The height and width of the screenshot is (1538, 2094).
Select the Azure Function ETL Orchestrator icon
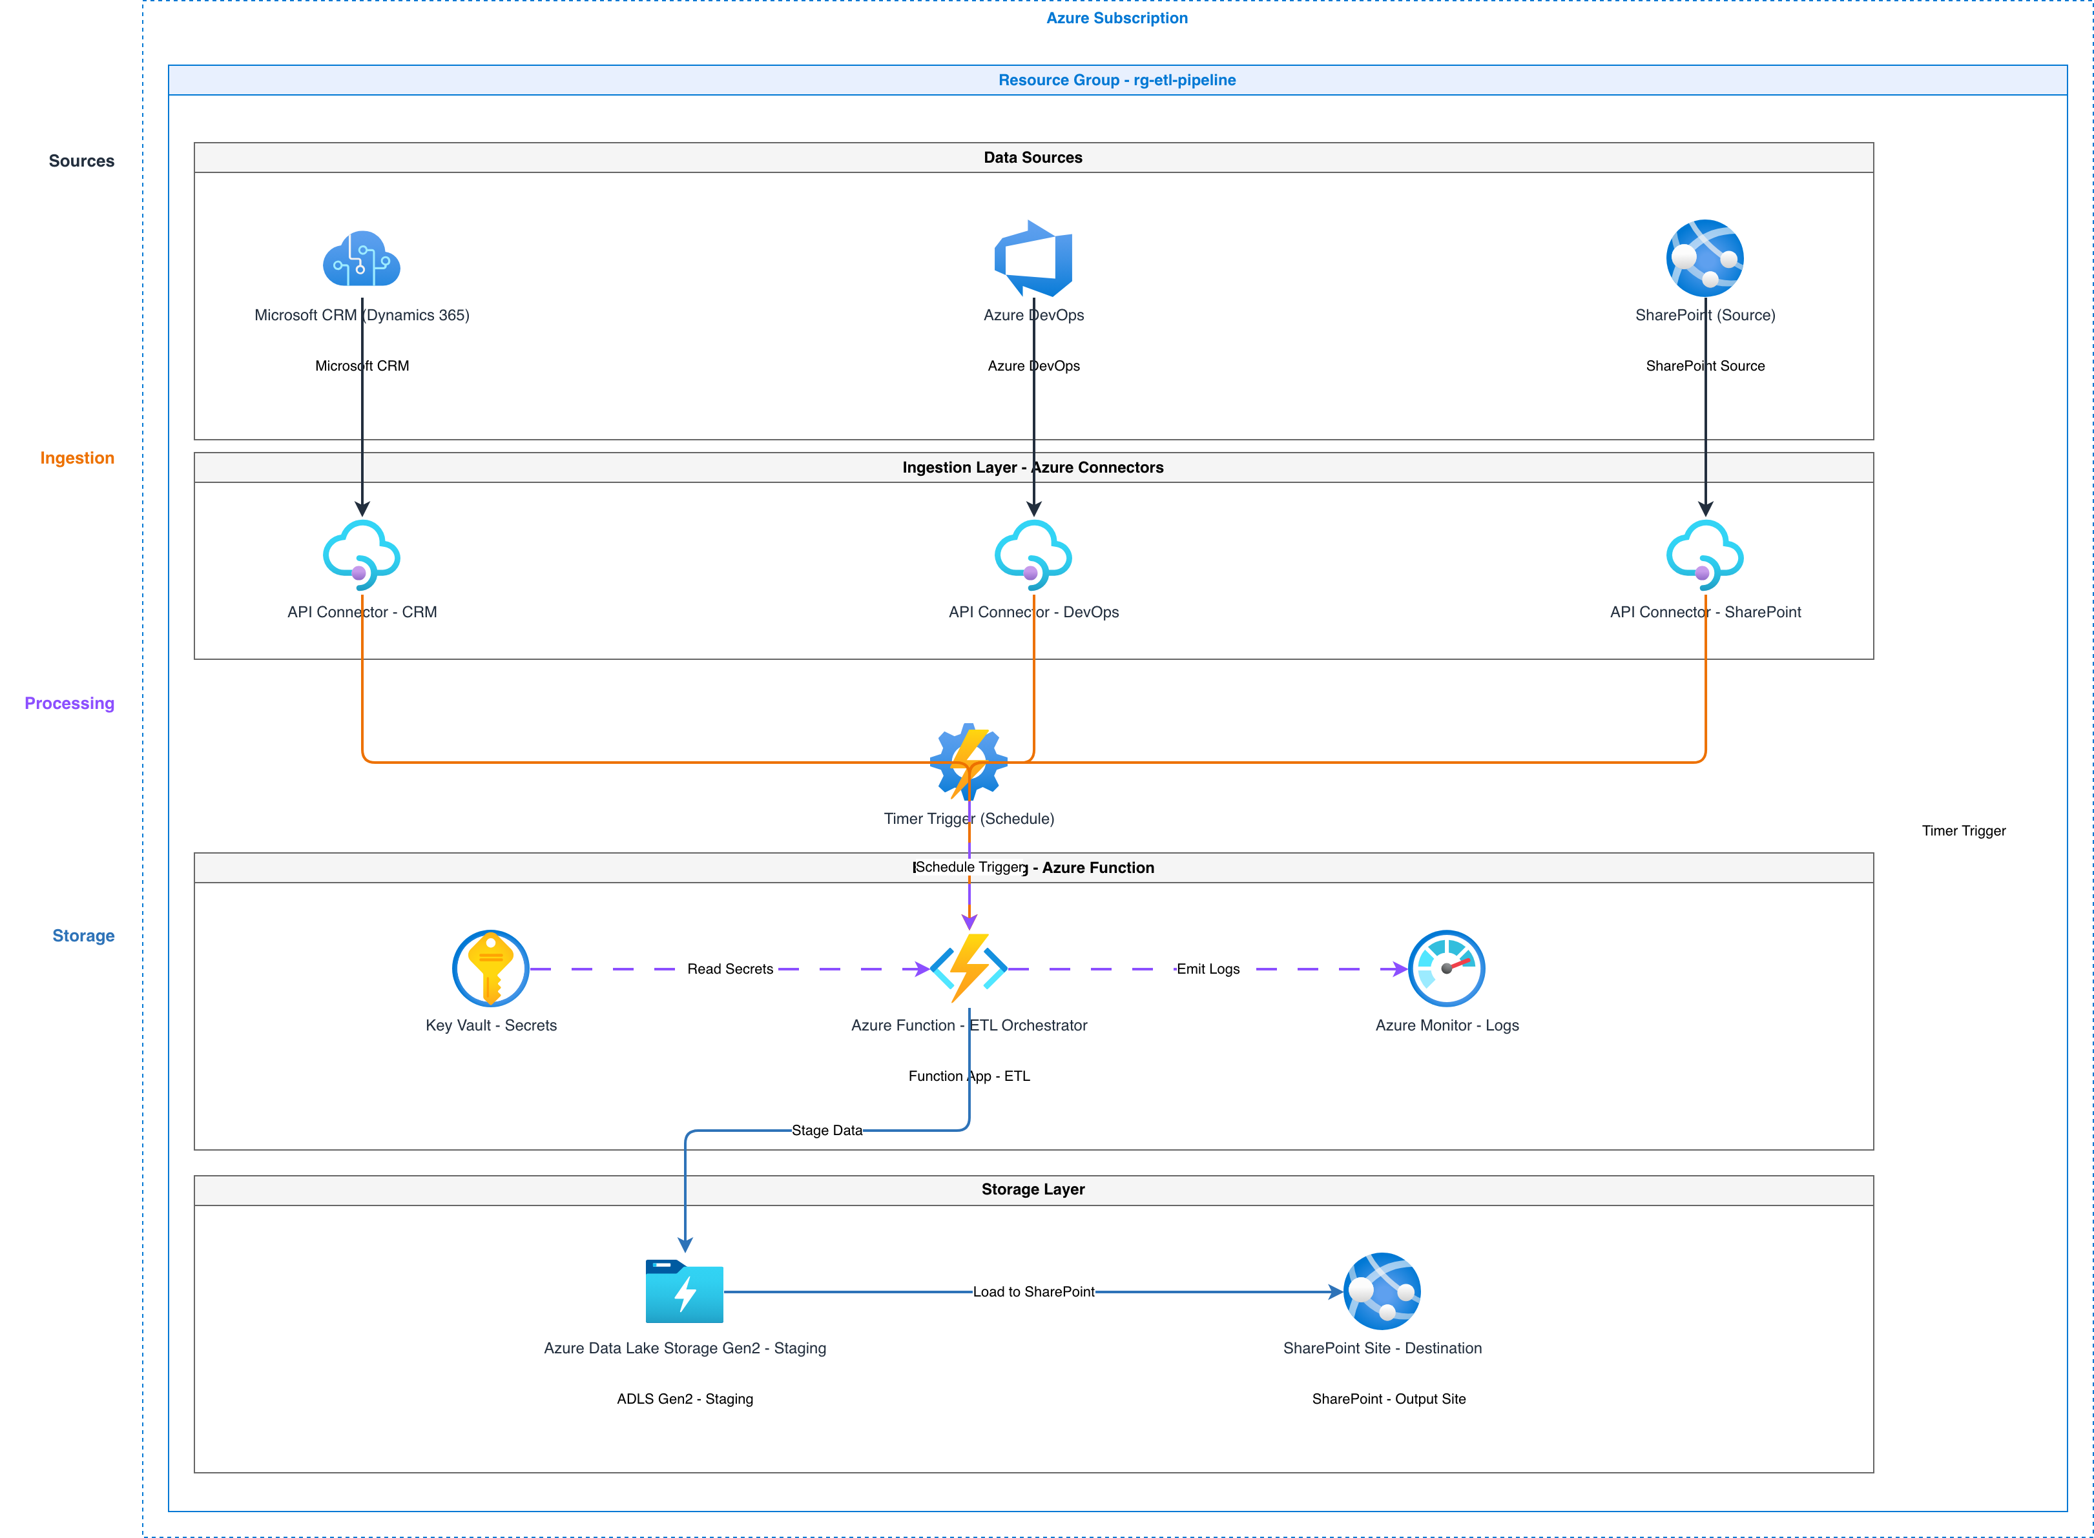[968, 969]
